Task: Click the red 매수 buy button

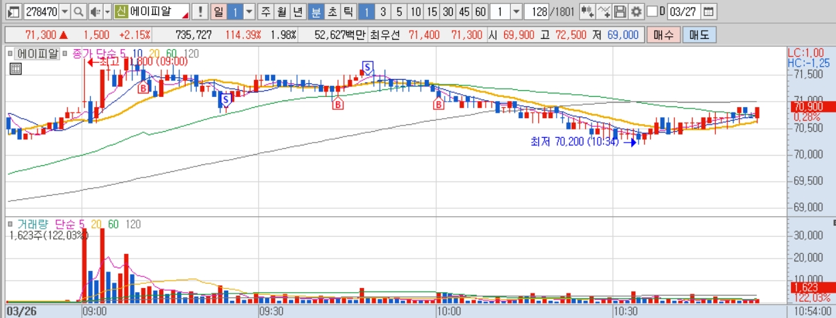Action: click(x=663, y=35)
